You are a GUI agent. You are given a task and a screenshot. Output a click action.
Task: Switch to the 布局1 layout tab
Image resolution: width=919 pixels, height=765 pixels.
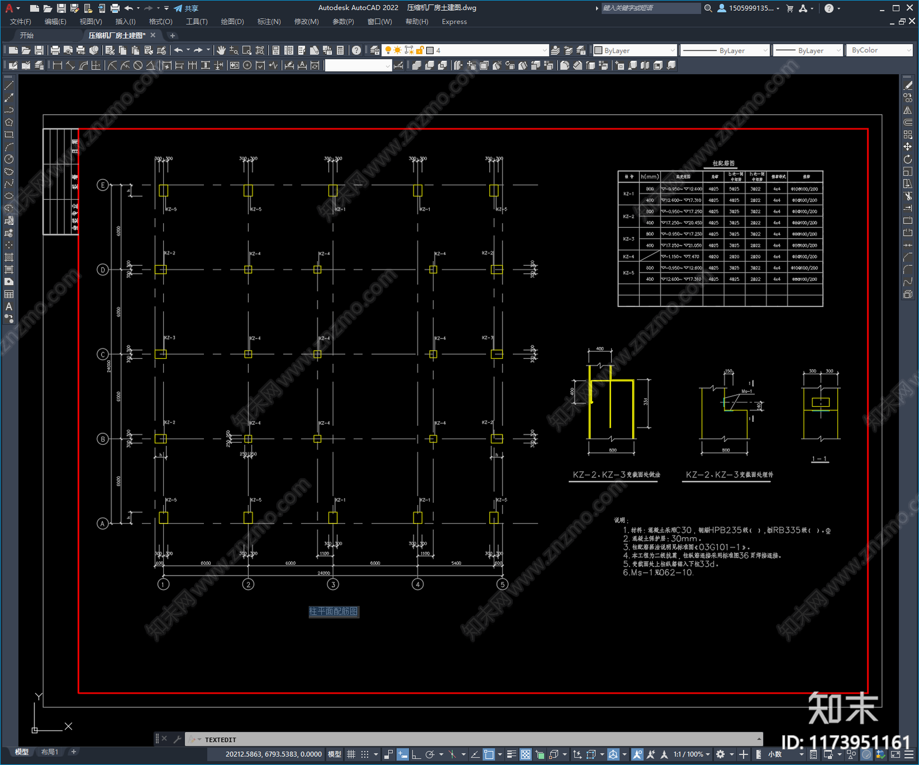coord(50,752)
